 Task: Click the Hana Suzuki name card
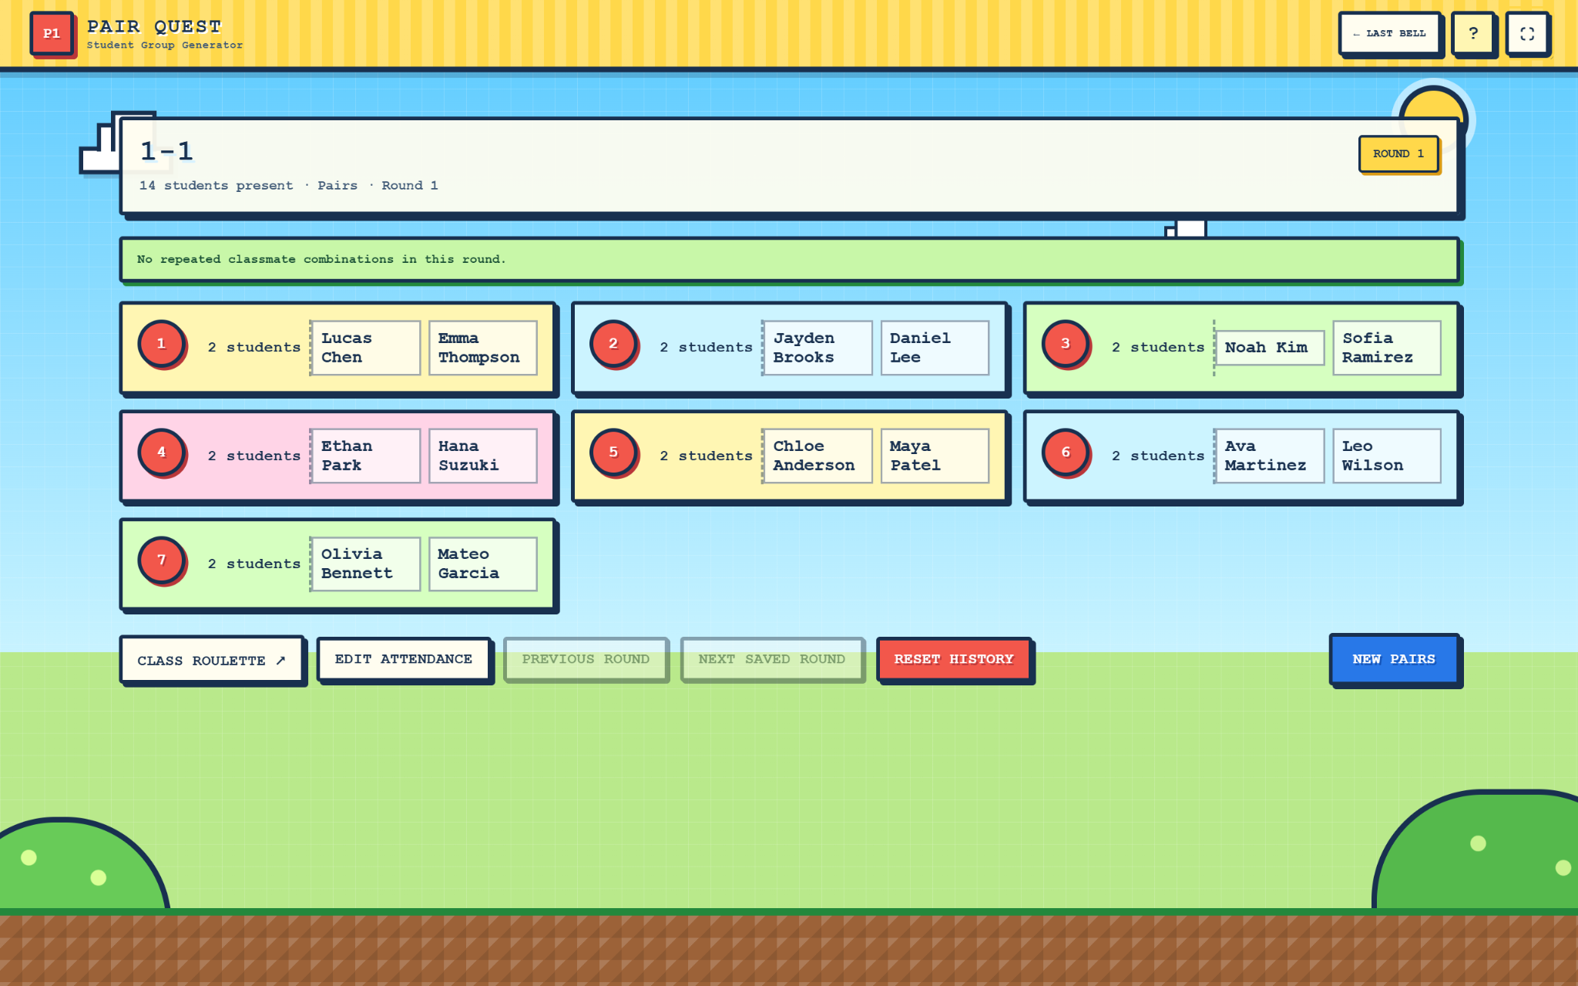[x=483, y=456]
